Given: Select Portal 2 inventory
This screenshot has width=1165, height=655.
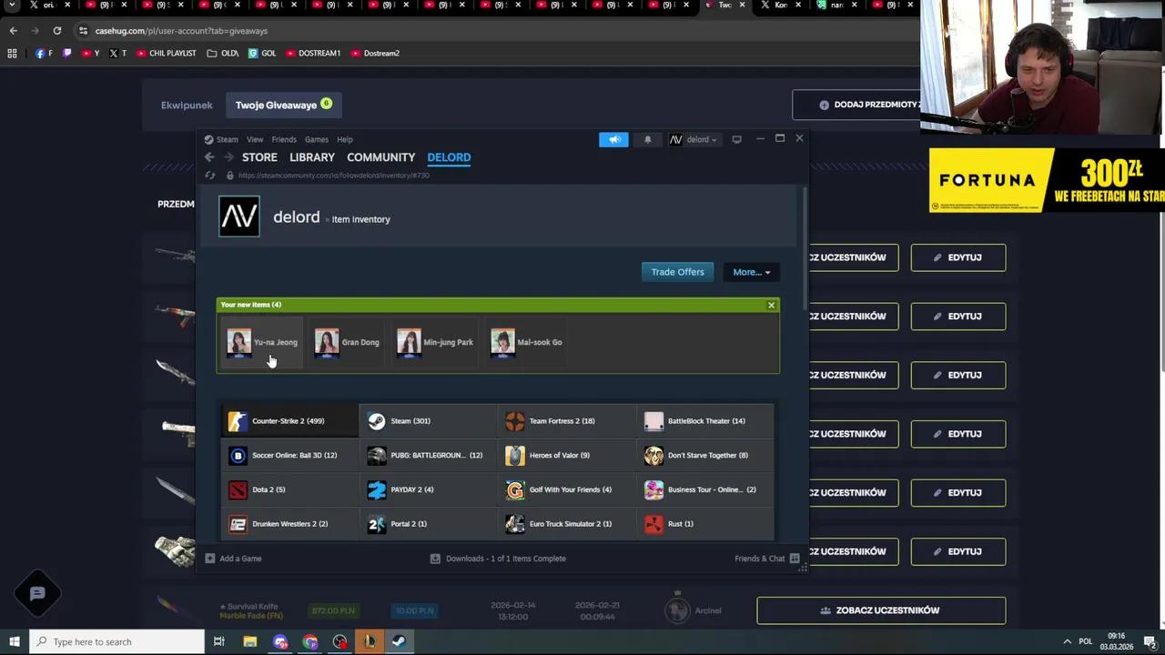Looking at the screenshot, I should pos(428,524).
